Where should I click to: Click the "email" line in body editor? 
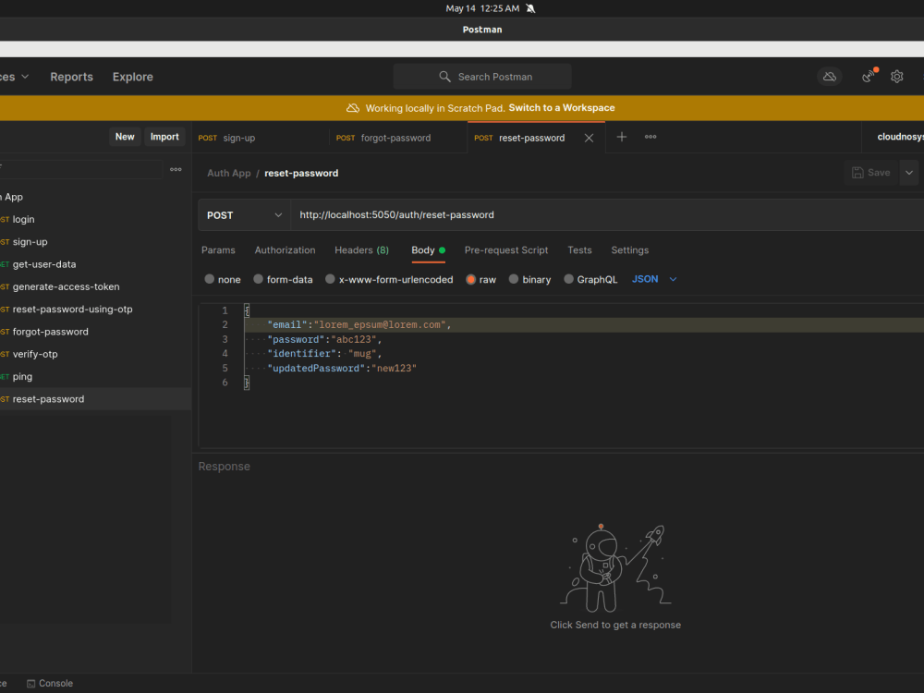point(583,324)
